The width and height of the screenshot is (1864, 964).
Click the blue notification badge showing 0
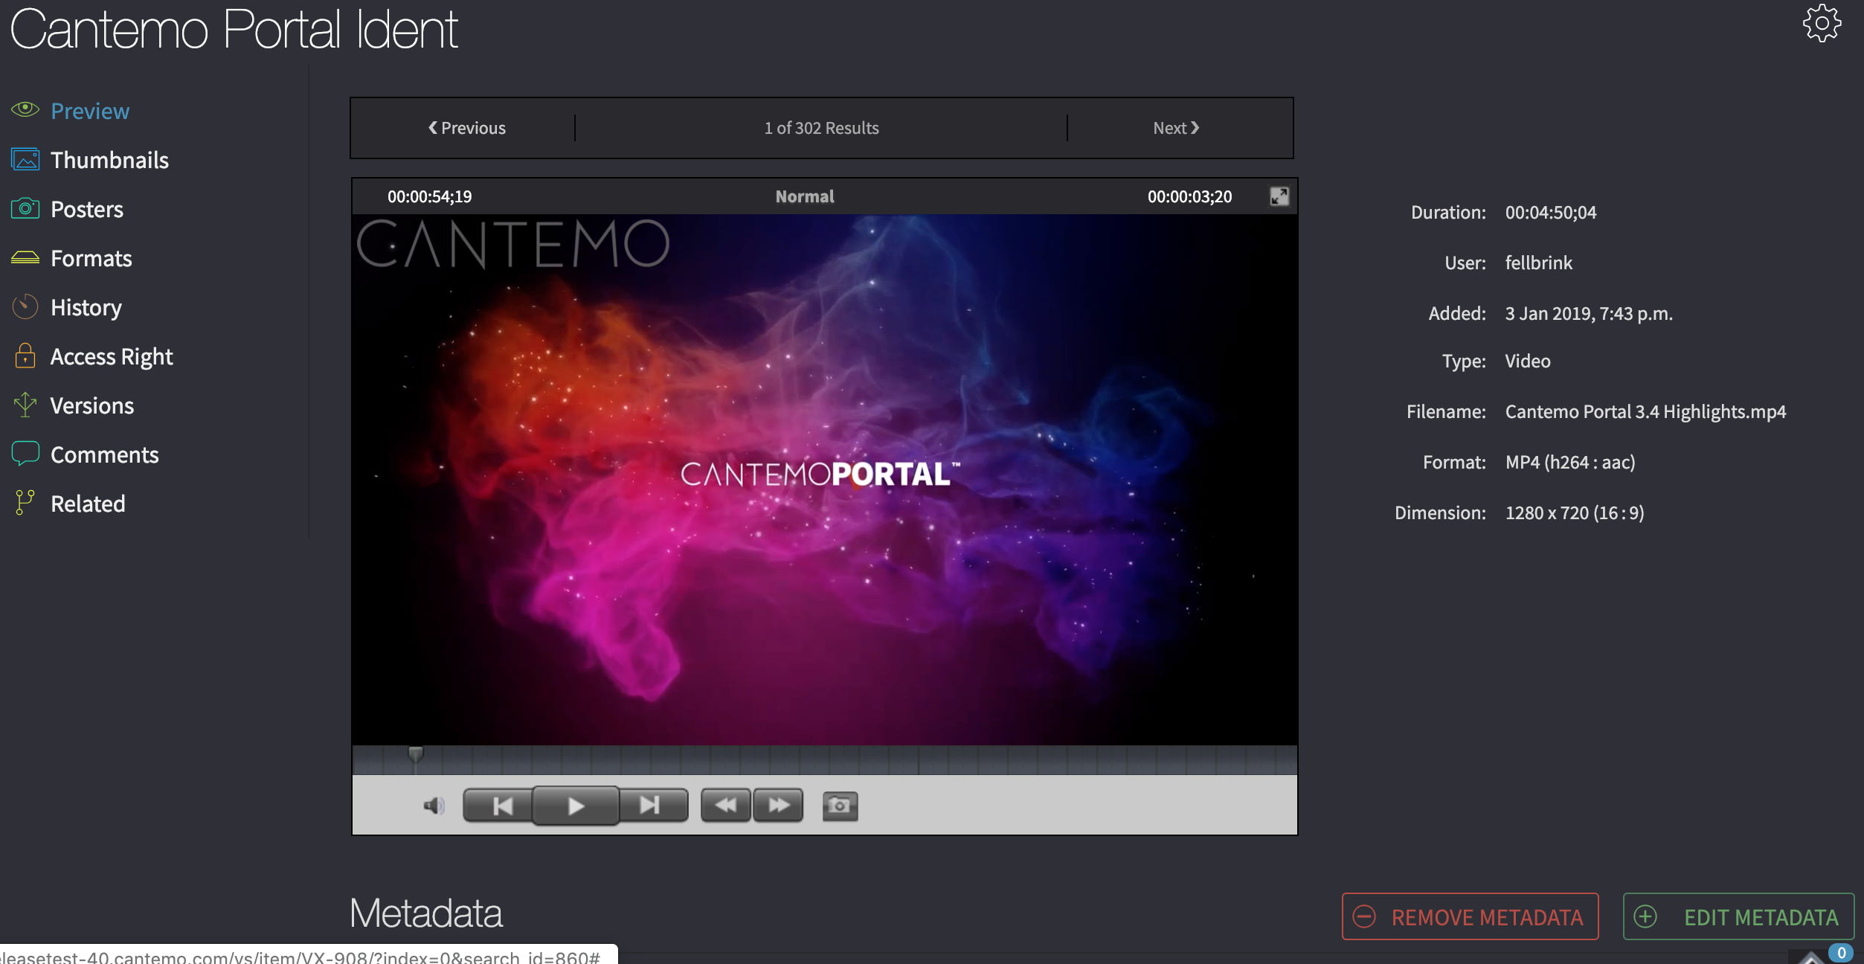click(1842, 953)
